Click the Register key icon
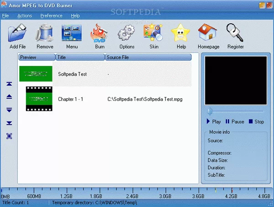274x207 pixels. tap(235, 33)
